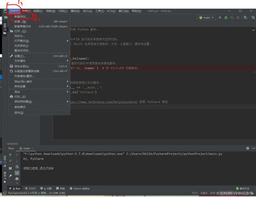Image resolution: width=256 pixels, height=197 pixels.
Task: Run the main configuration with green play button
Action: tap(220, 17)
